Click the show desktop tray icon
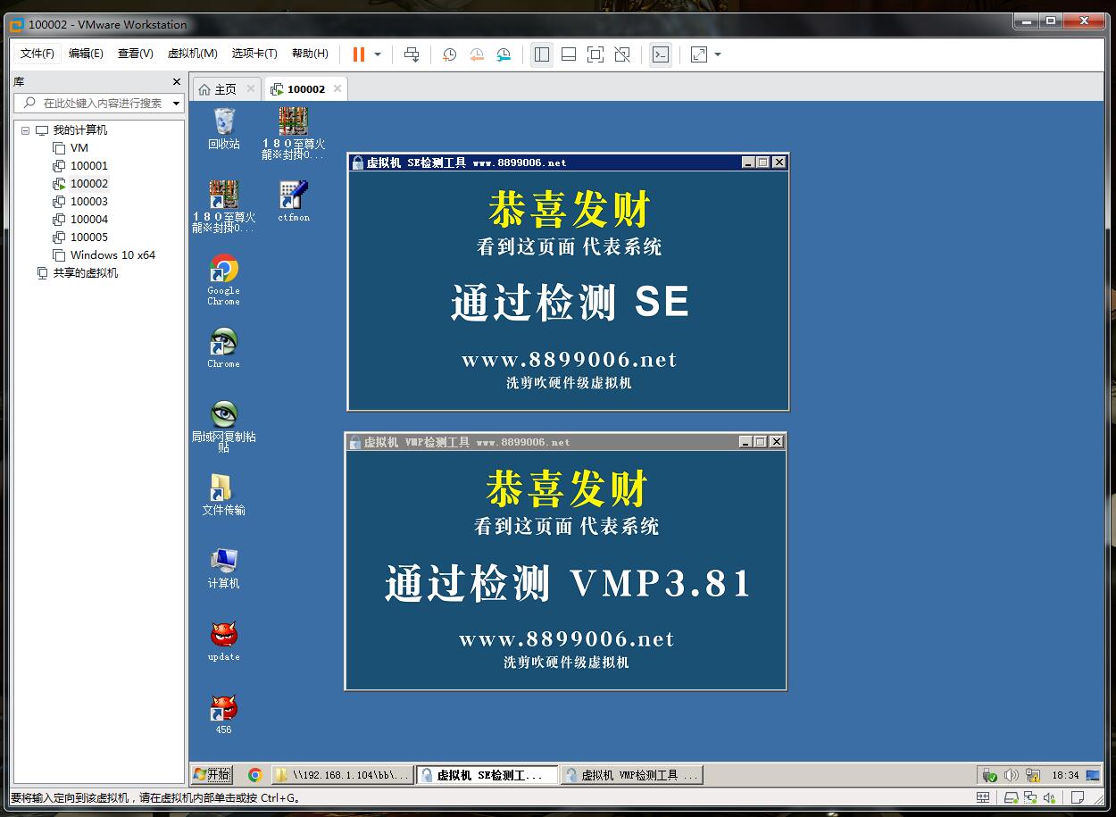Viewport: 1116px width, 817px height. click(x=1093, y=775)
